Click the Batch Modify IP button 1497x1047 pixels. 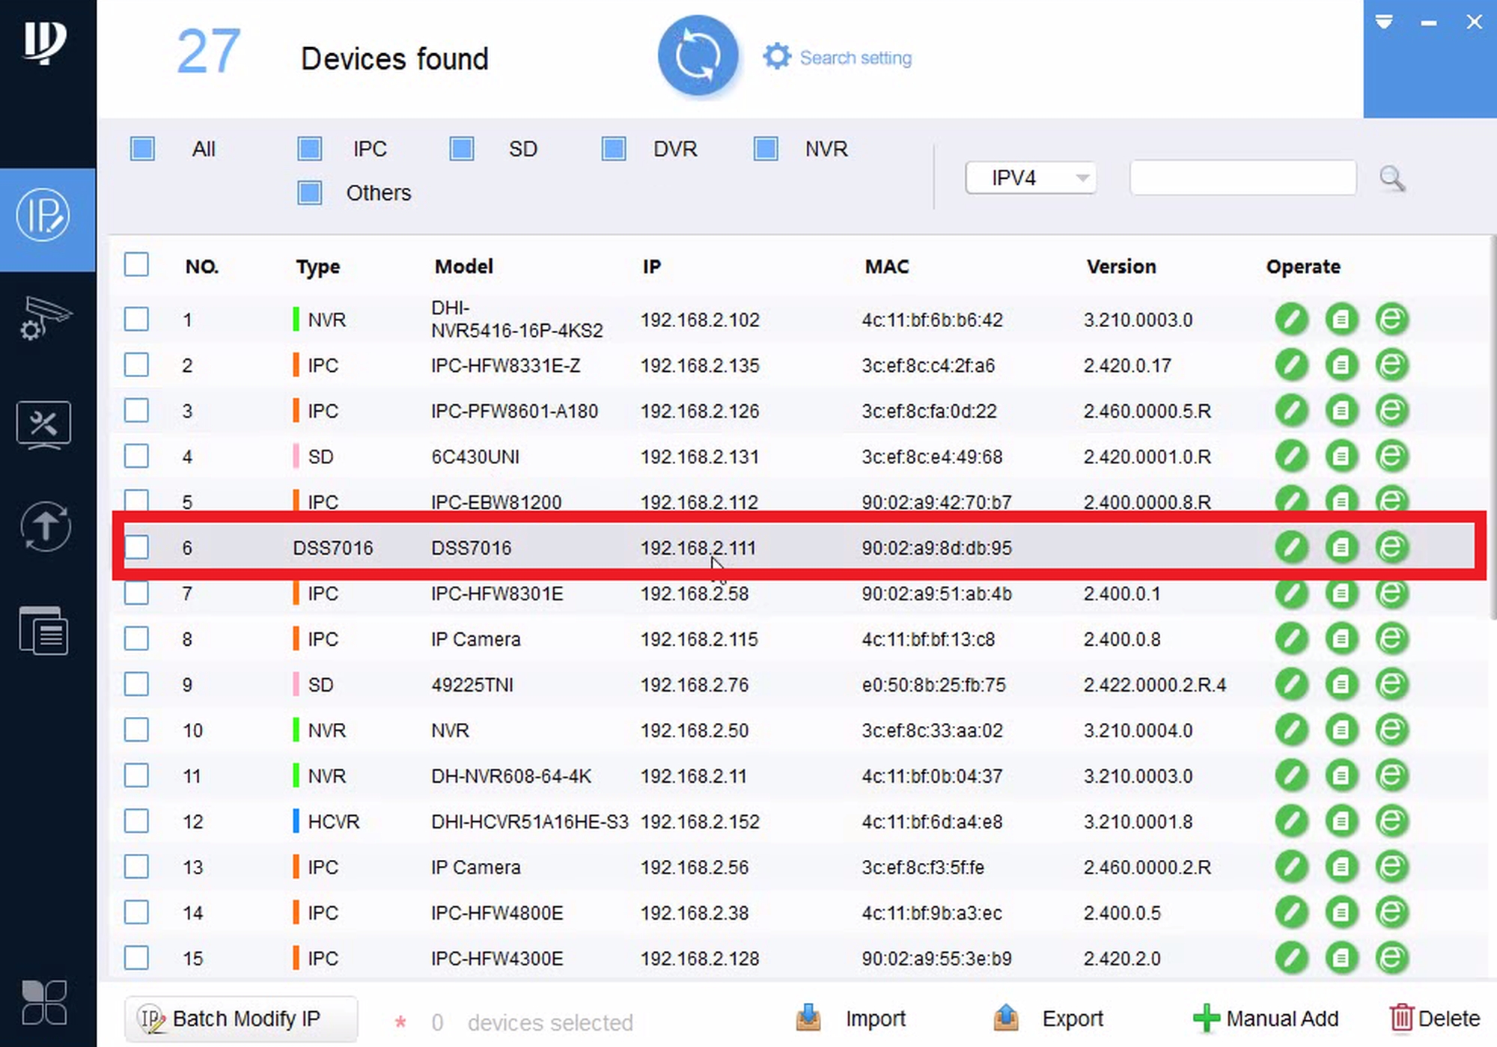pos(240,1019)
